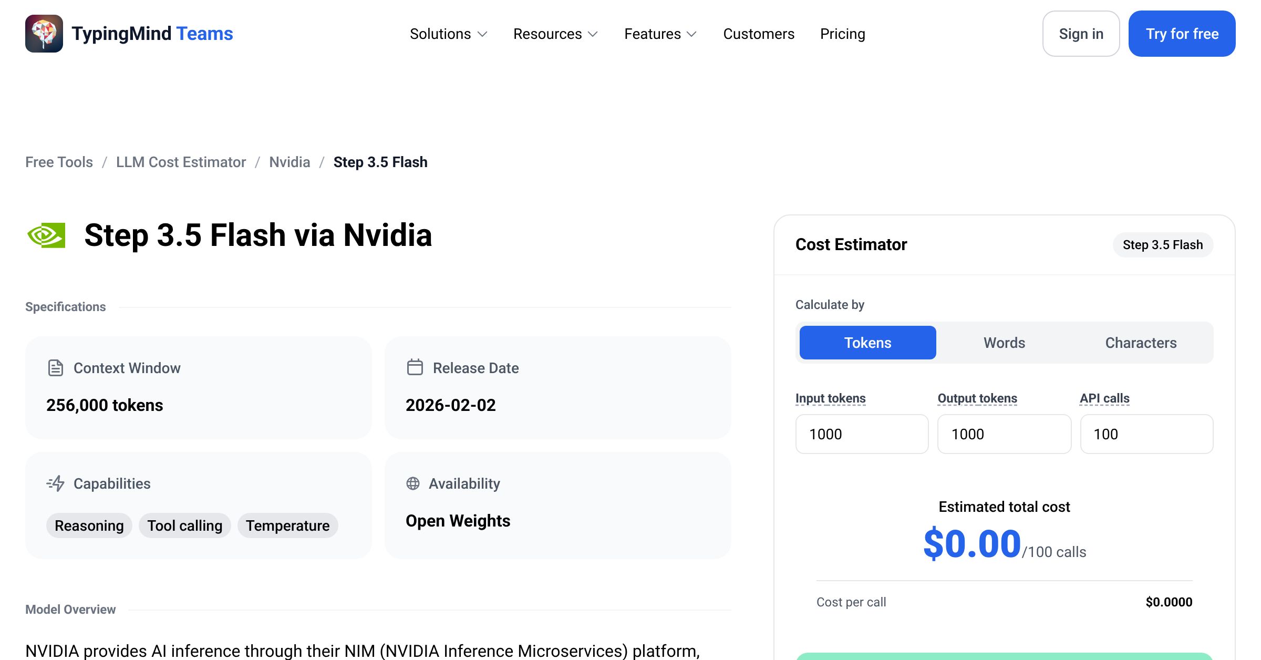
Task: Switch calculation to Characters
Action: (1141, 343)
